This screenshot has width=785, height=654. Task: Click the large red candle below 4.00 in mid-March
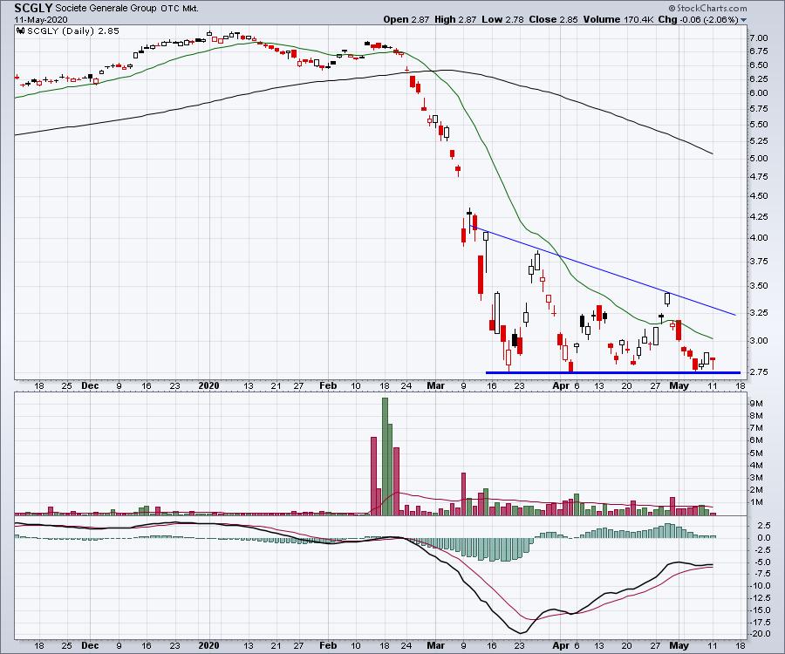point(480,276)
